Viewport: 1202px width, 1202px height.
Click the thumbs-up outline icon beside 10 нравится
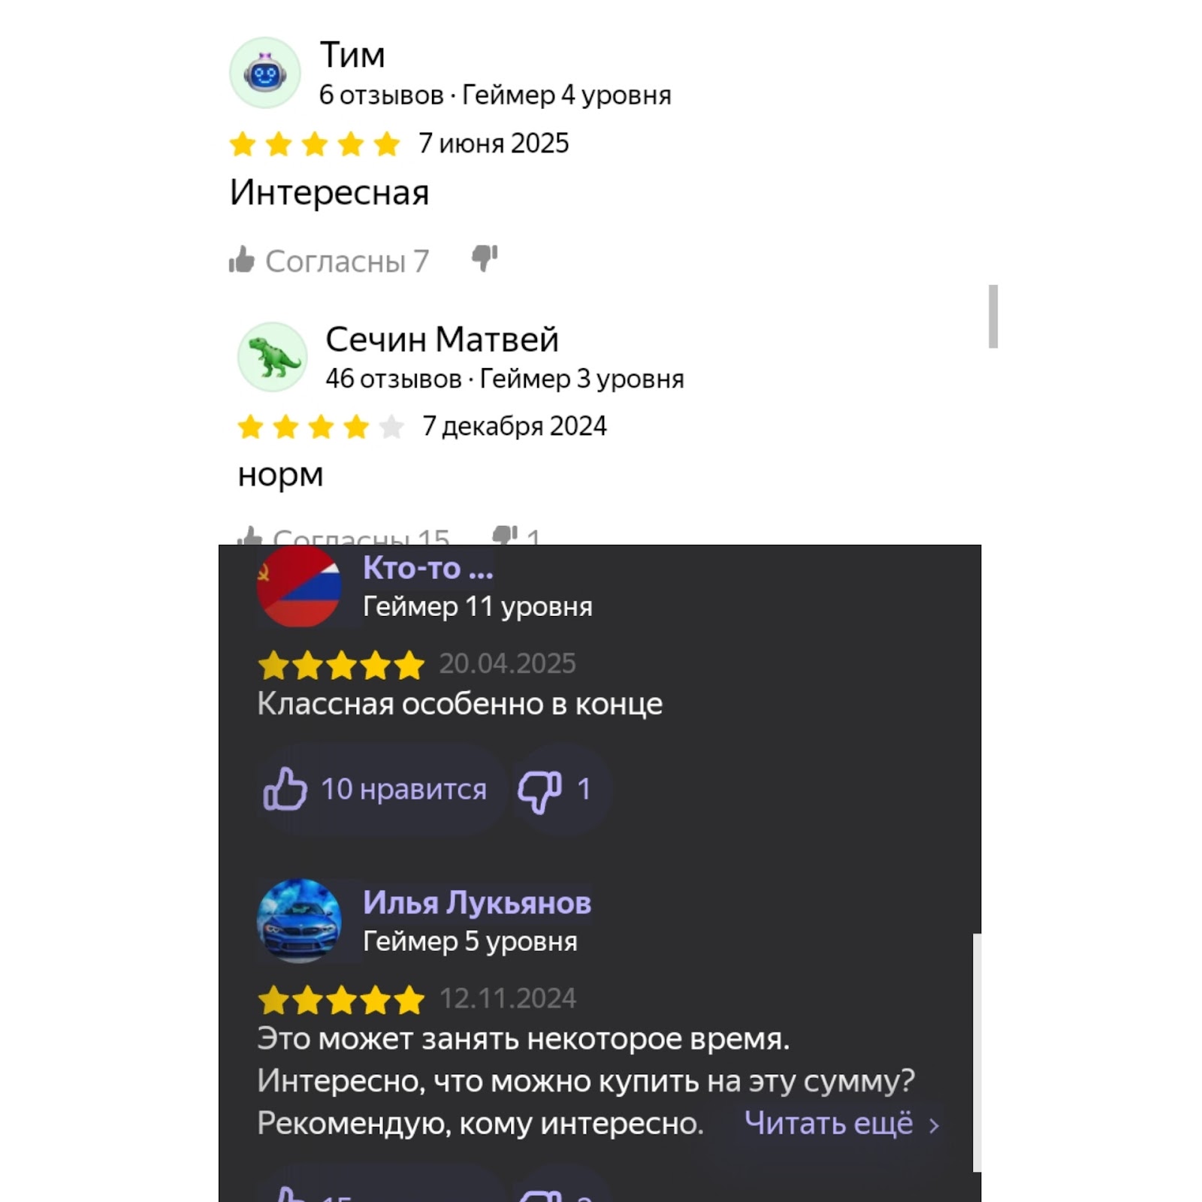coord(285,790)
